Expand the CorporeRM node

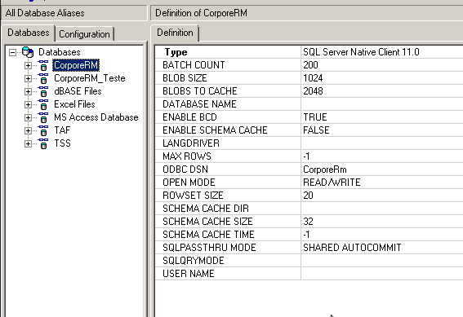point(28,66)
